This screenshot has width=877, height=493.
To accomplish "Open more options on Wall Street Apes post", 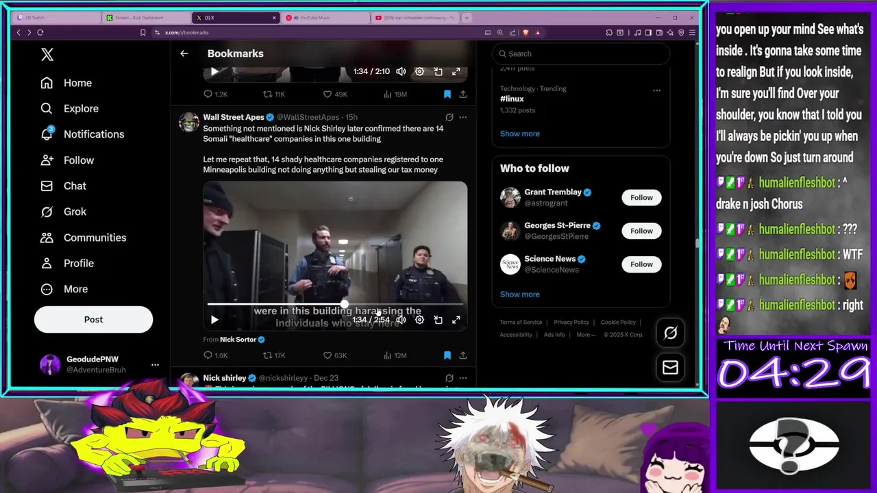I will pyautogui.click(x=463, y=117).
